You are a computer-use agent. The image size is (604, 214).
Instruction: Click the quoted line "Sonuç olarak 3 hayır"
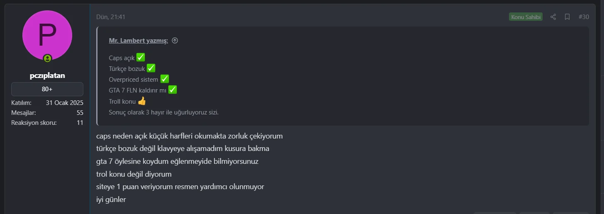tap(163, 112)
